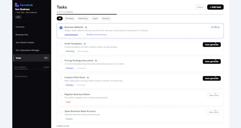Open Business Info in sidebar
The image size is (241, 128).
[x=22, y=35]
